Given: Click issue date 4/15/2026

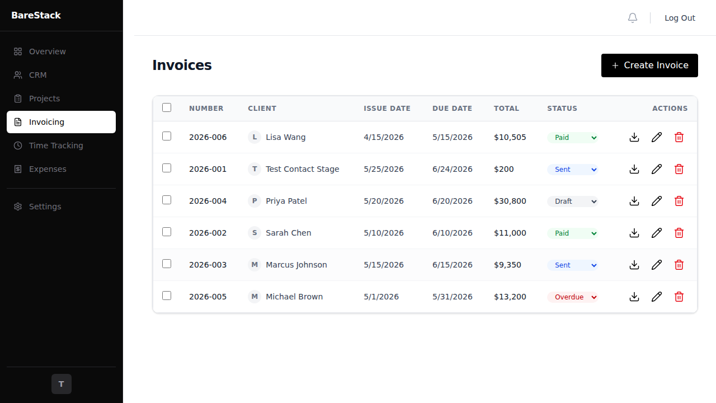Looking at the screenshot, I should tap(384, 137).
